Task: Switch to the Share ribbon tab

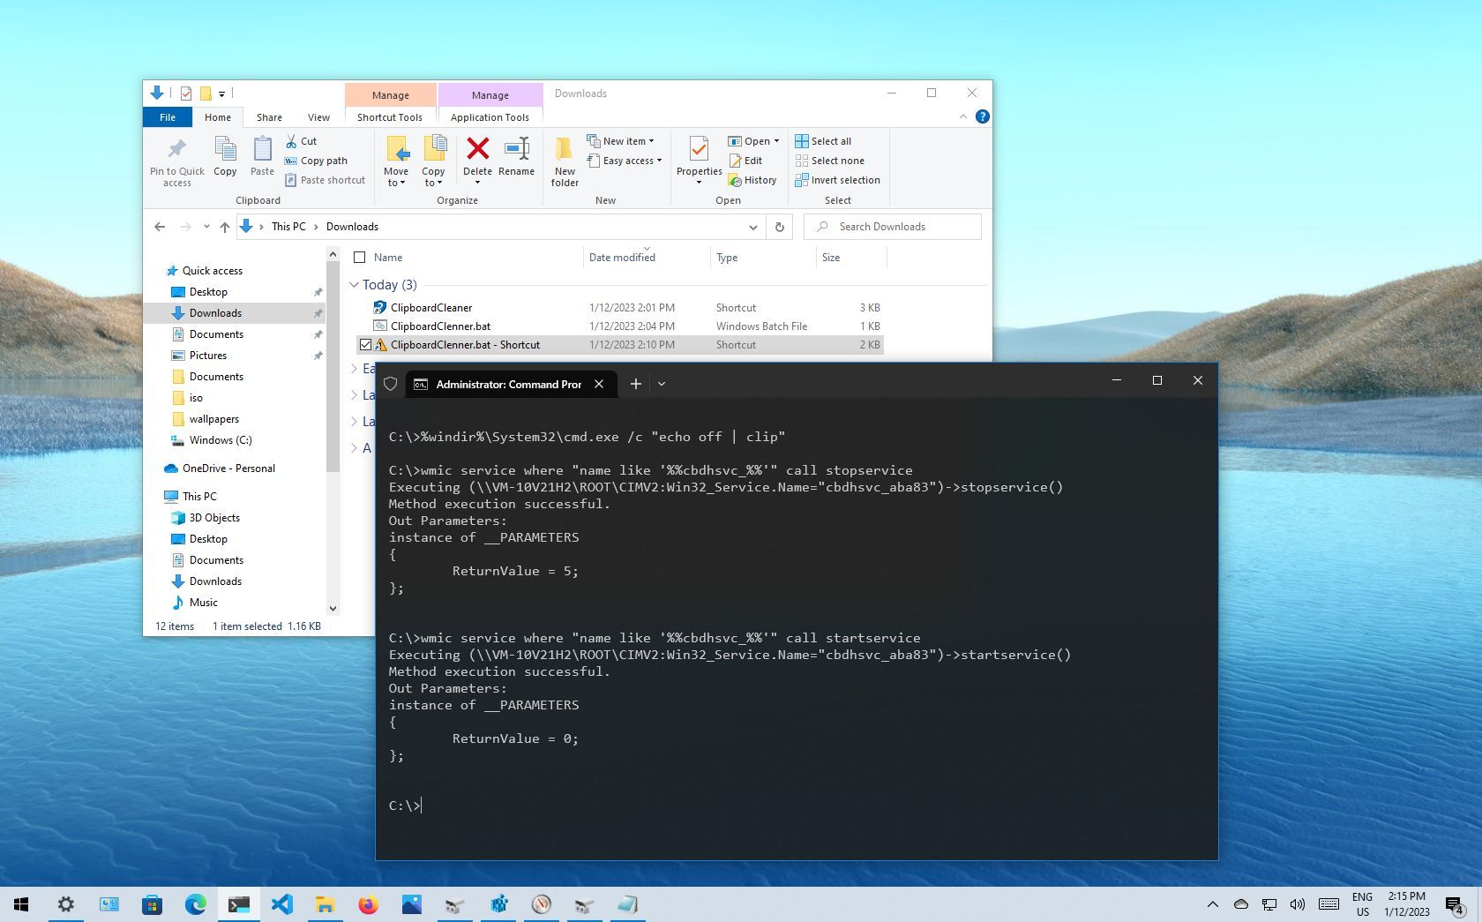Action: pos(268,116)
